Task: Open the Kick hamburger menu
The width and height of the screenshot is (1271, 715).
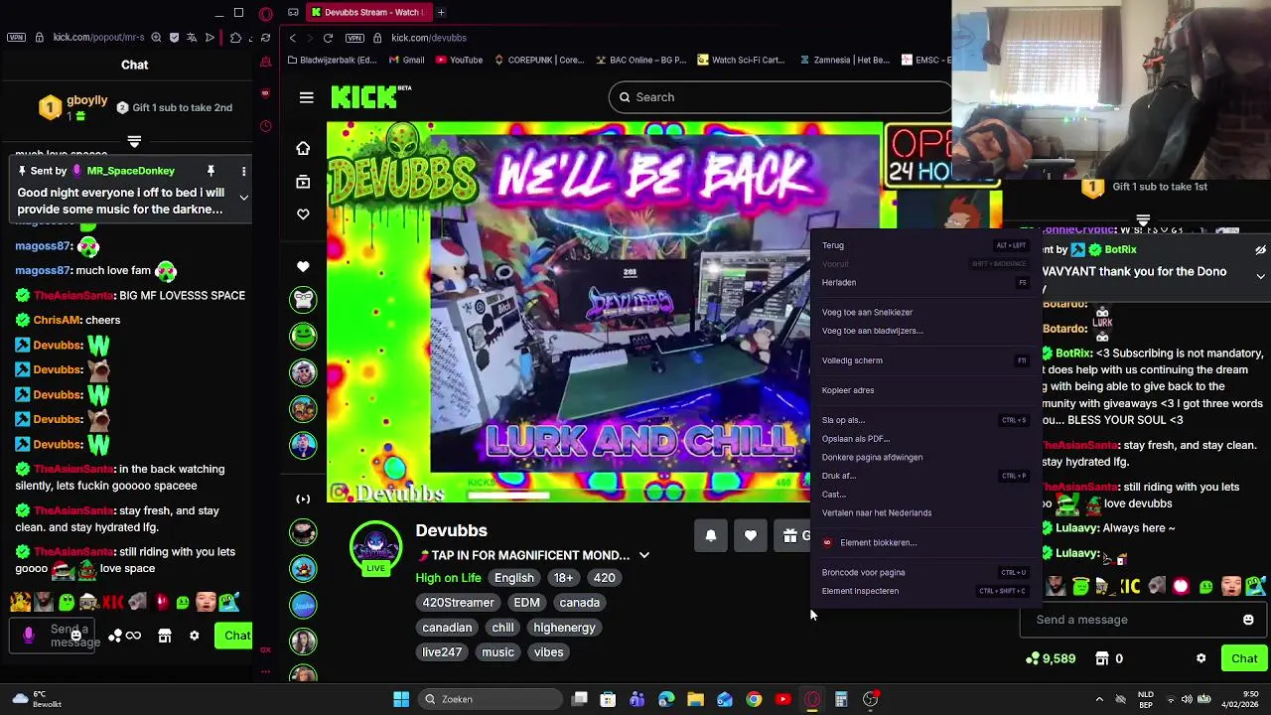Action: coord(306,97)
